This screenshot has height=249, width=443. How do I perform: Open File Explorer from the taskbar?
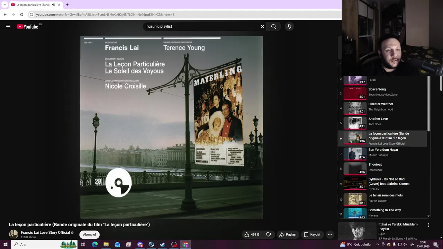tap(106, 245)
